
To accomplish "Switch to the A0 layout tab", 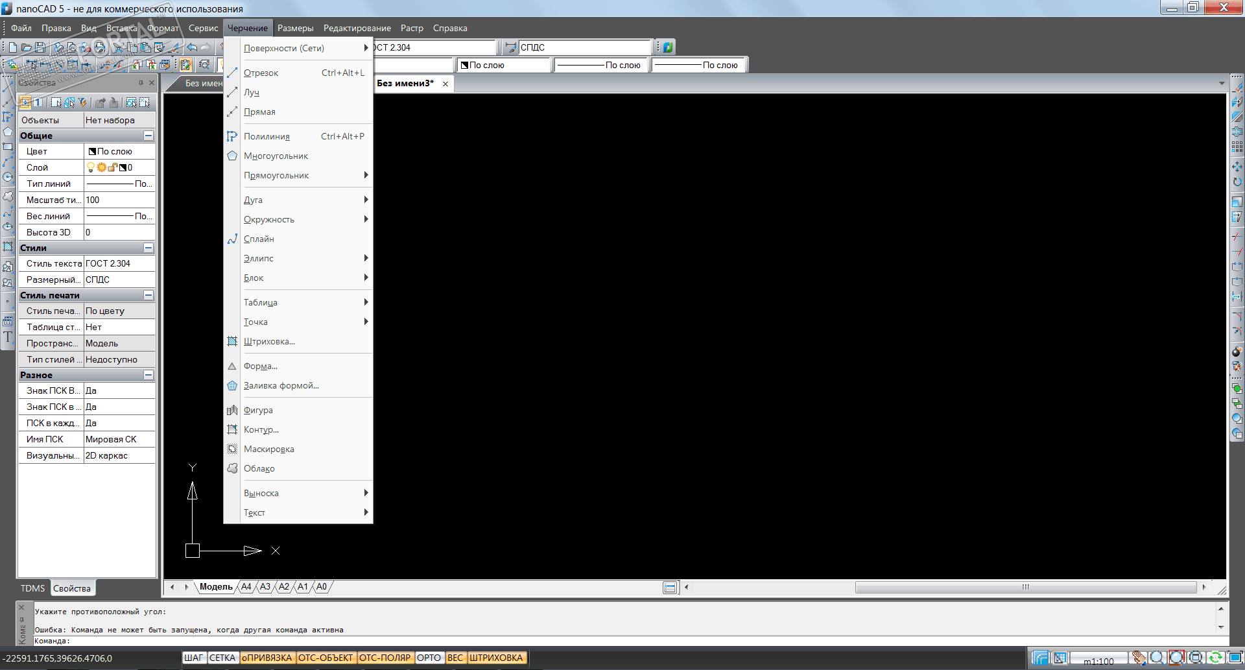I will click(322, 586).
